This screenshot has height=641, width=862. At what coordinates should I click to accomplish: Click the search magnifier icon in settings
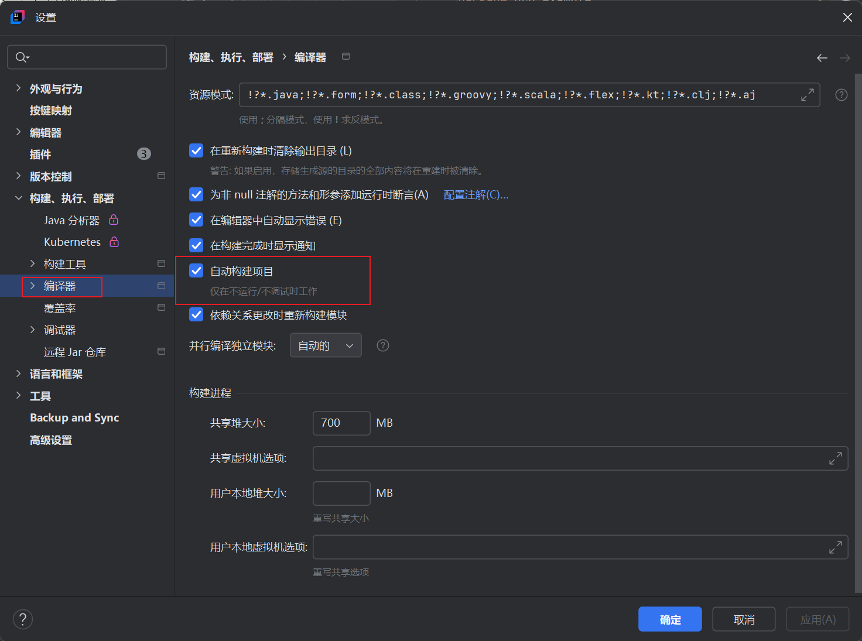(22, 57)
